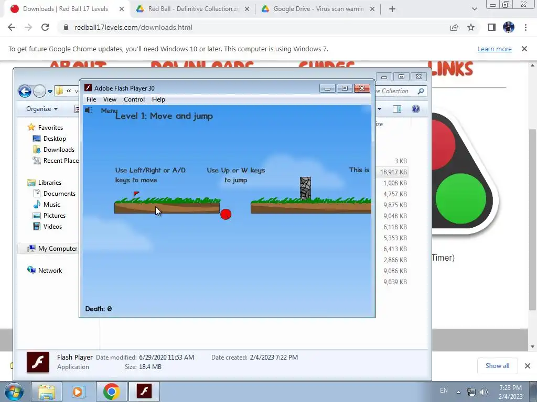Dismiss the Chrome update notification bar

(x=524, y=49)
